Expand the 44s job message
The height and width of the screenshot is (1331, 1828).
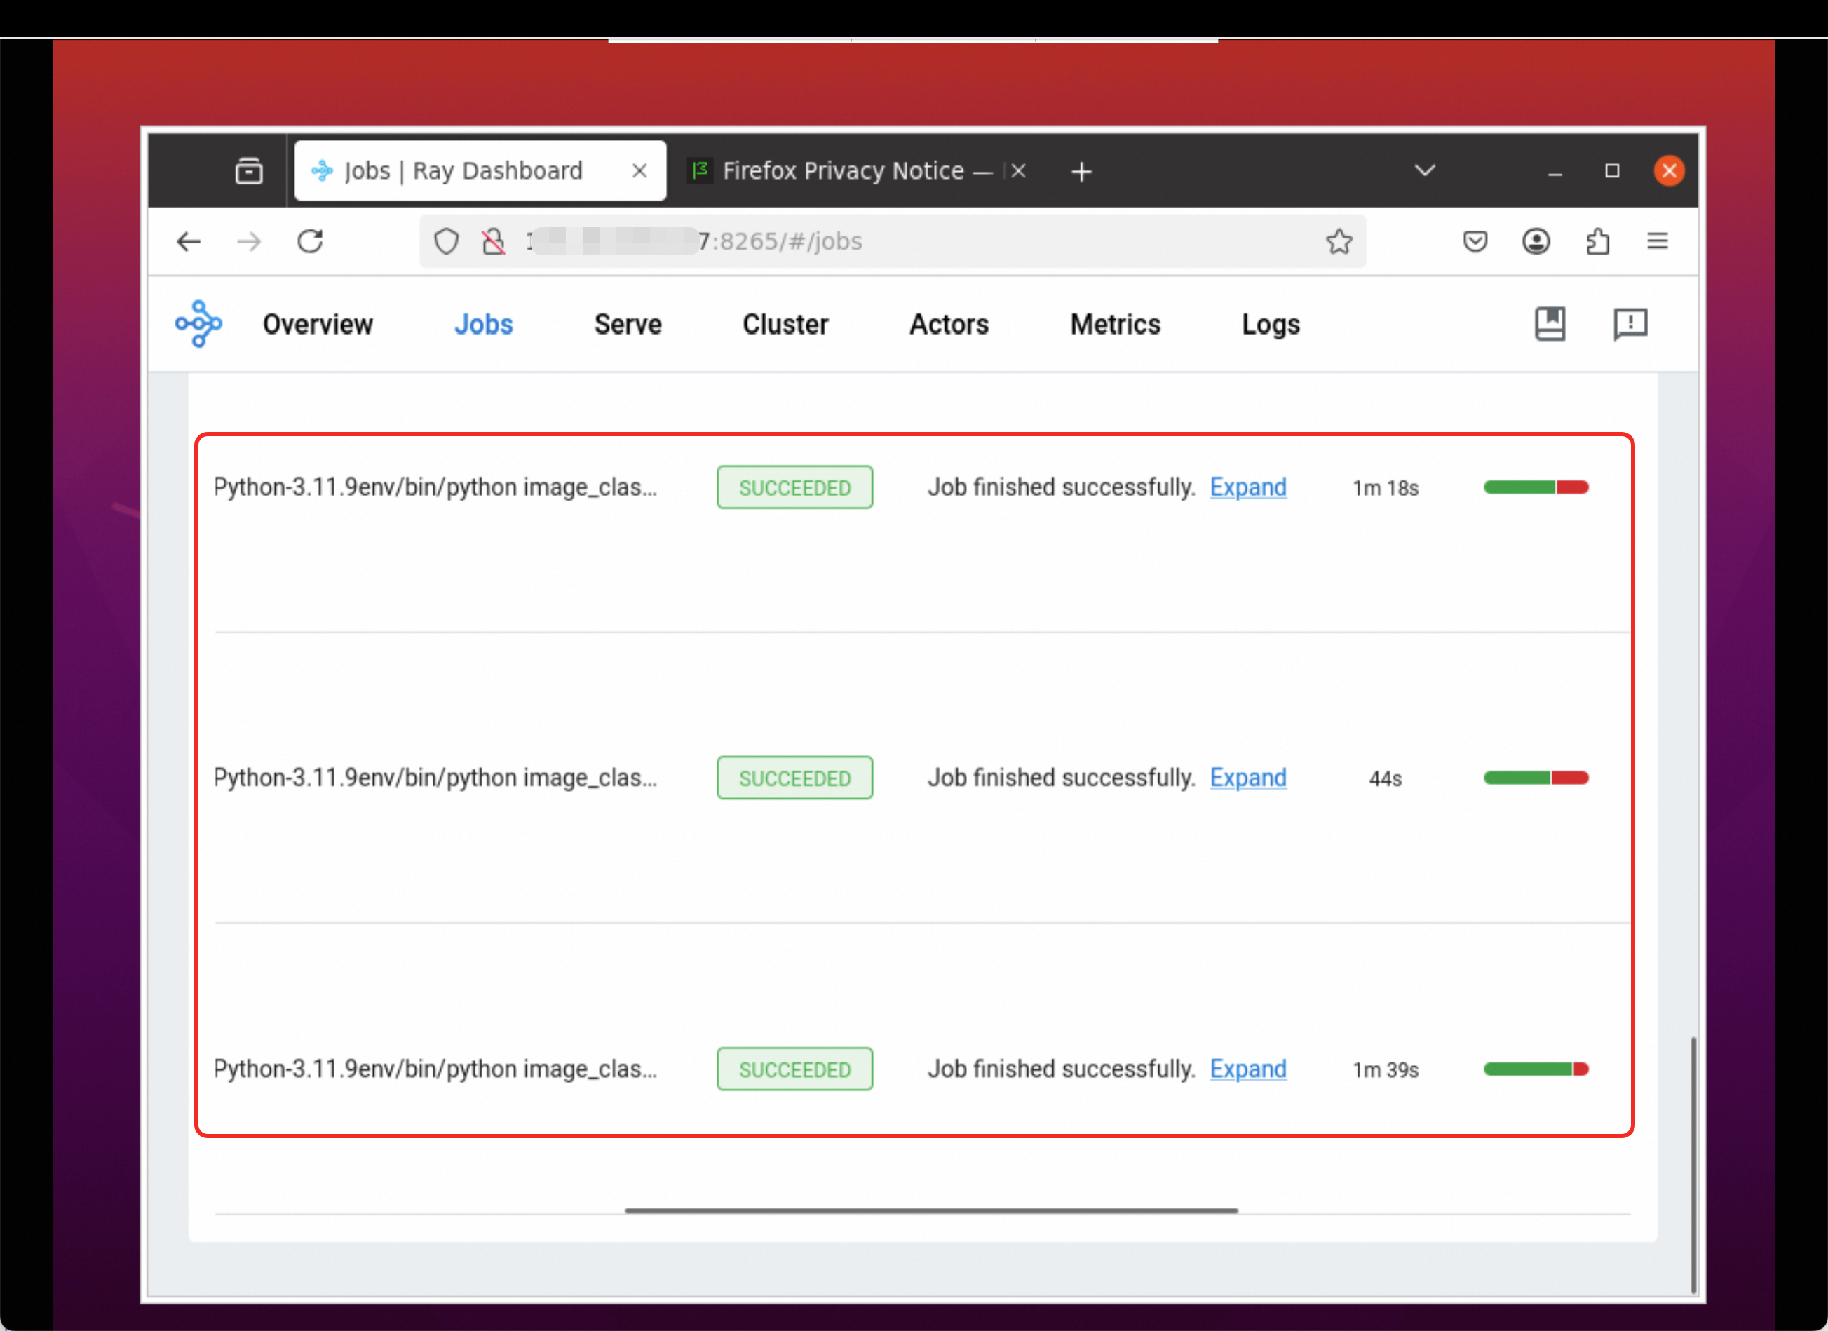[x=1247, y=777]
